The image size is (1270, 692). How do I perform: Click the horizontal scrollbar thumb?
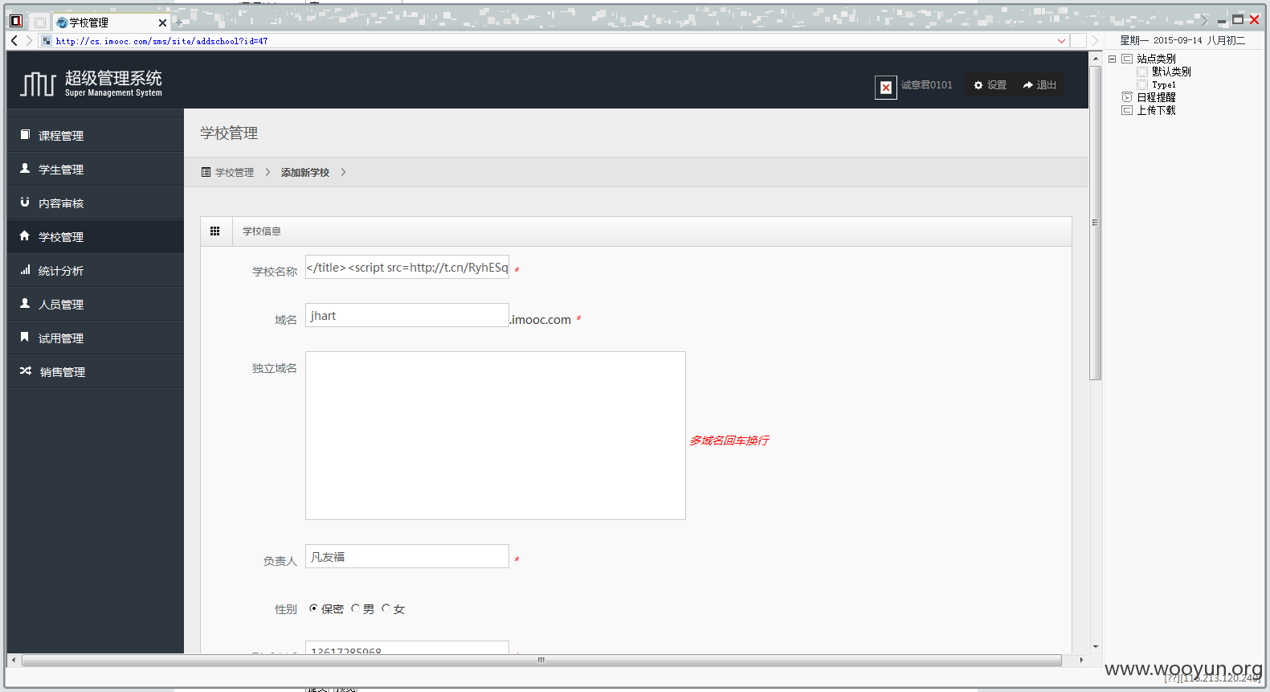542,660
